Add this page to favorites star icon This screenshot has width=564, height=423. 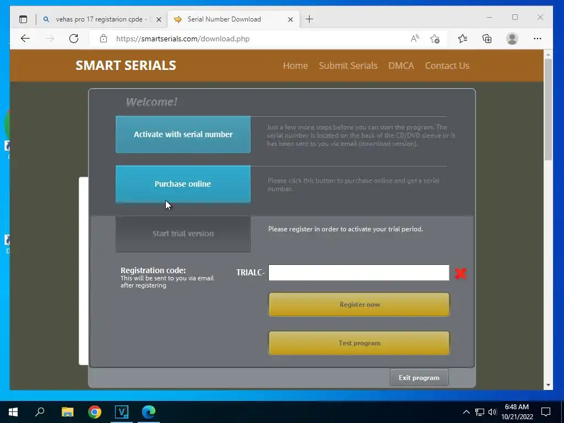[435, 39]
